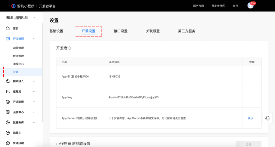Open 版本管理 in the sidebar
Viewport: 275px width, 147px height.
click(x=18, y=56)
